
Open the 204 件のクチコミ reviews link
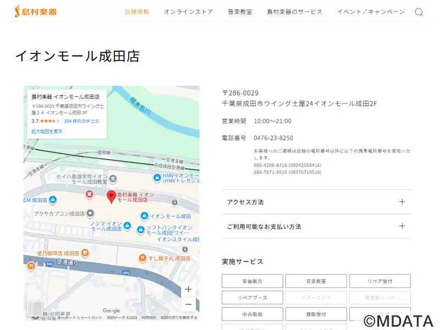(81, 121)
